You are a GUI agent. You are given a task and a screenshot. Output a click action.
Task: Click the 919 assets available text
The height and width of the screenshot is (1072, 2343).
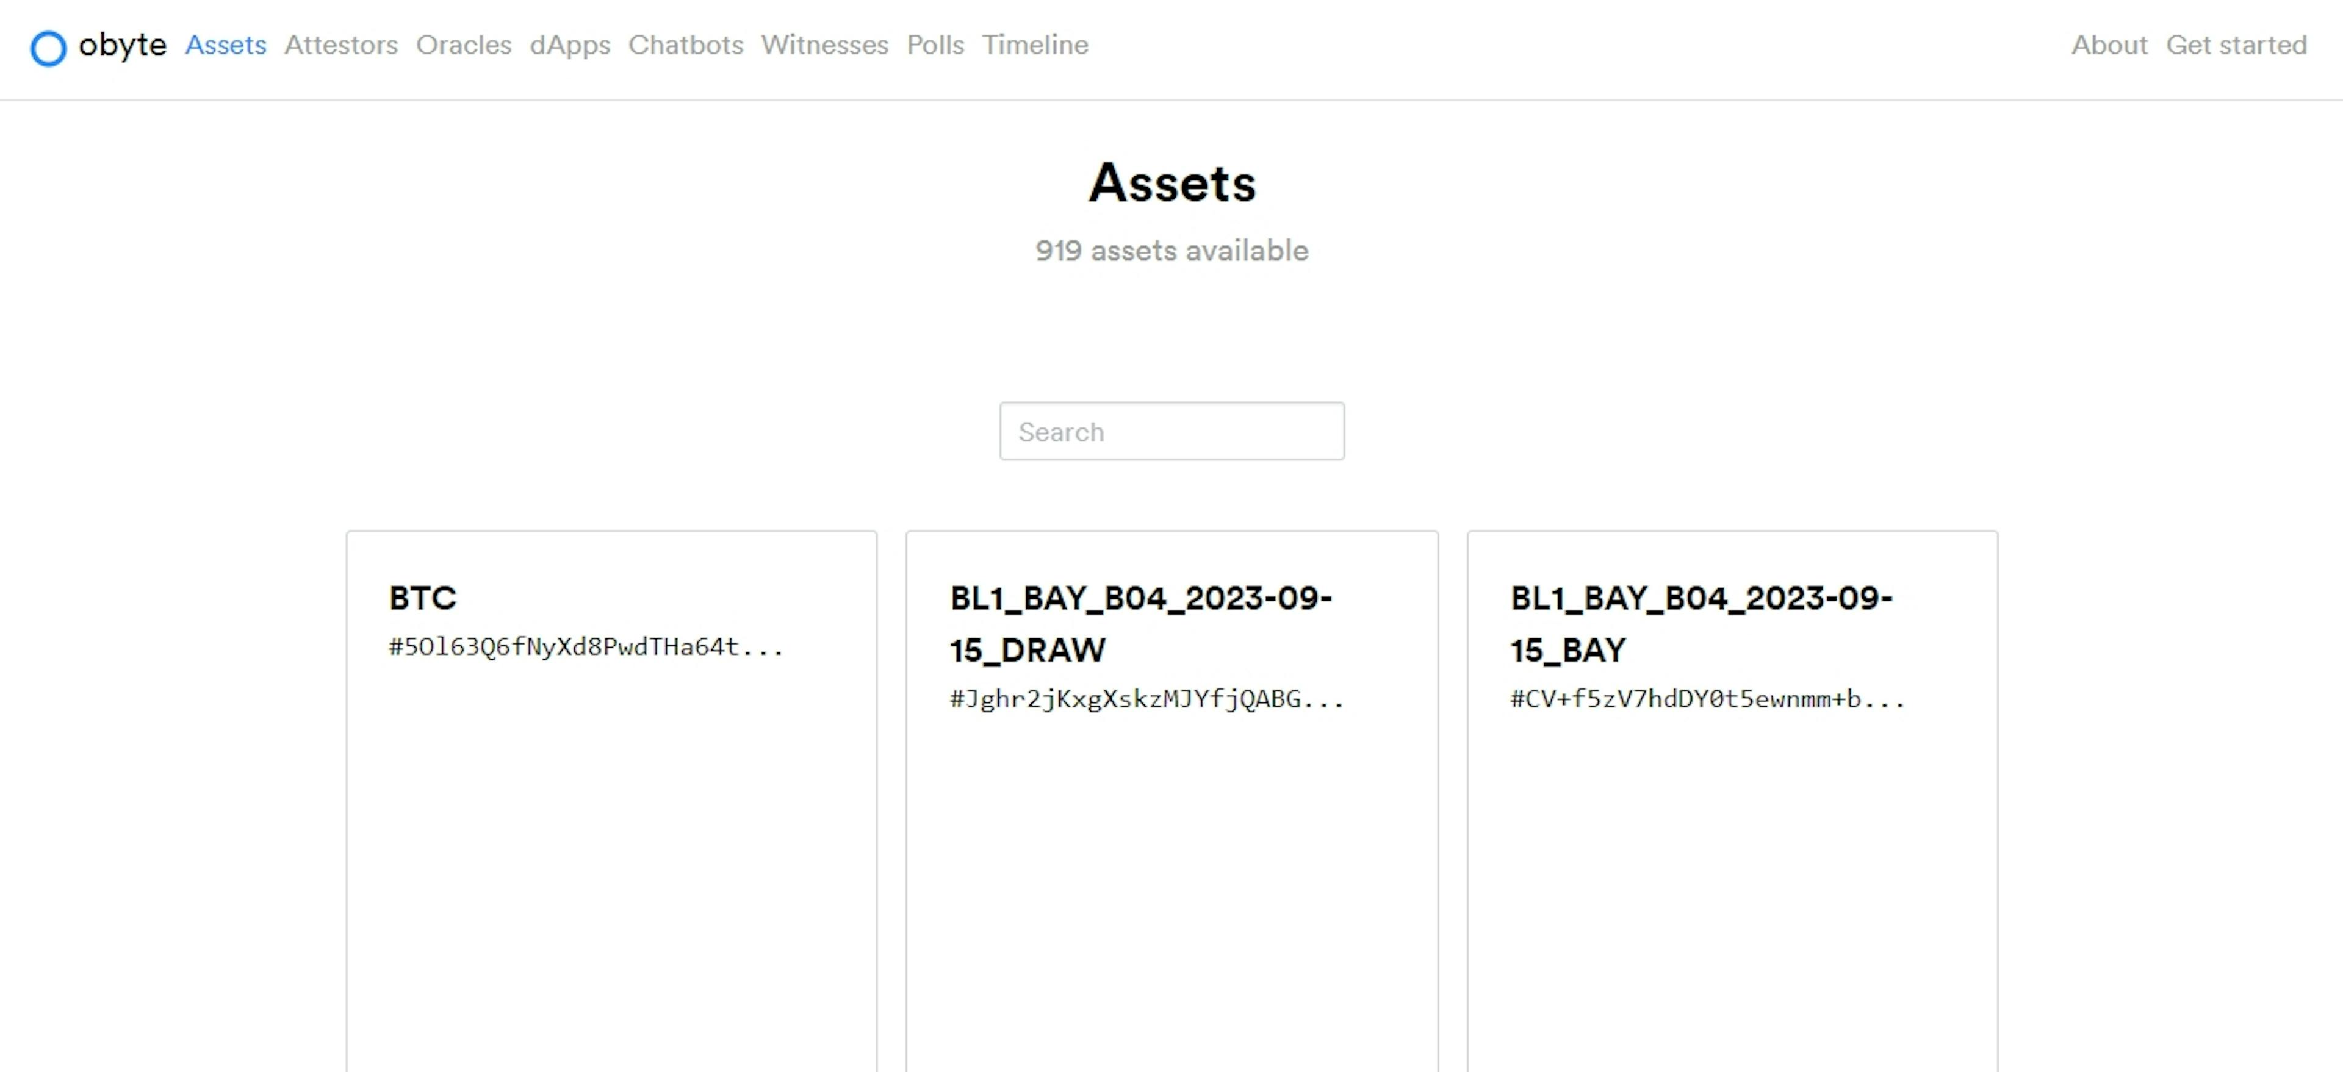tap(1172, 251)
